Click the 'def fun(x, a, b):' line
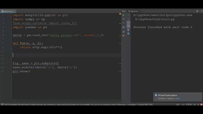This screenshot has height=114, width=203. (x=28, y=43)
